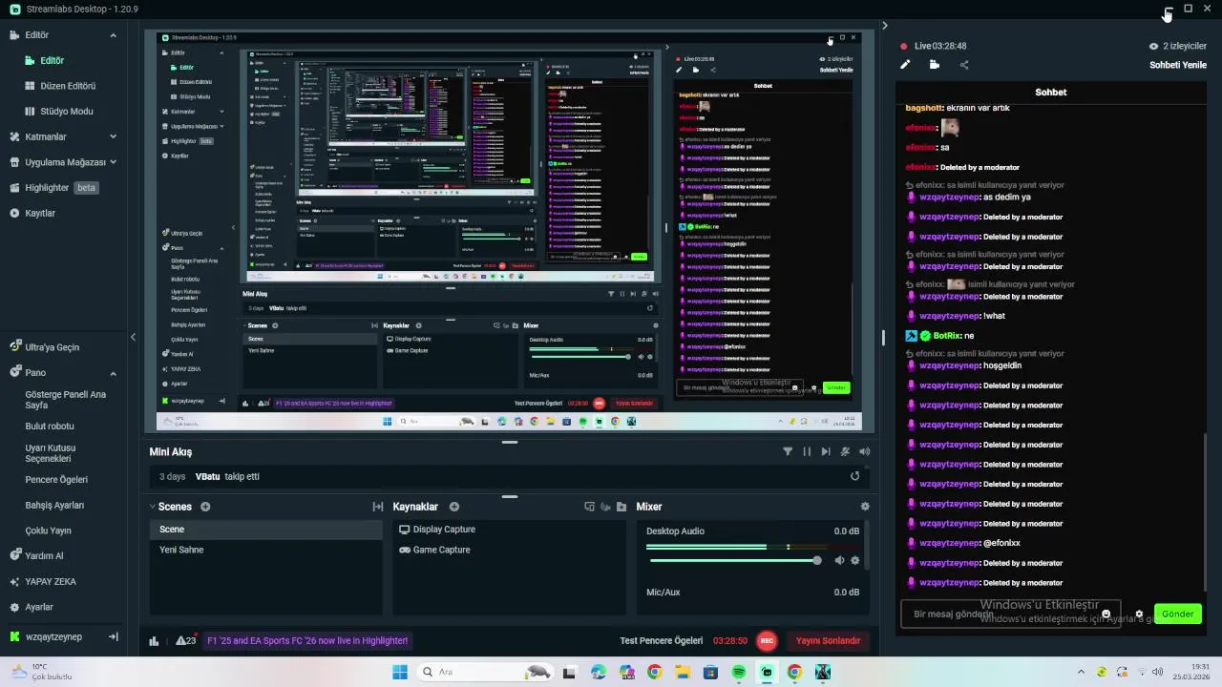The image size is (1222, 687).
Task: Collapse the Scenes panel arrow
Action: pos(152,507)
